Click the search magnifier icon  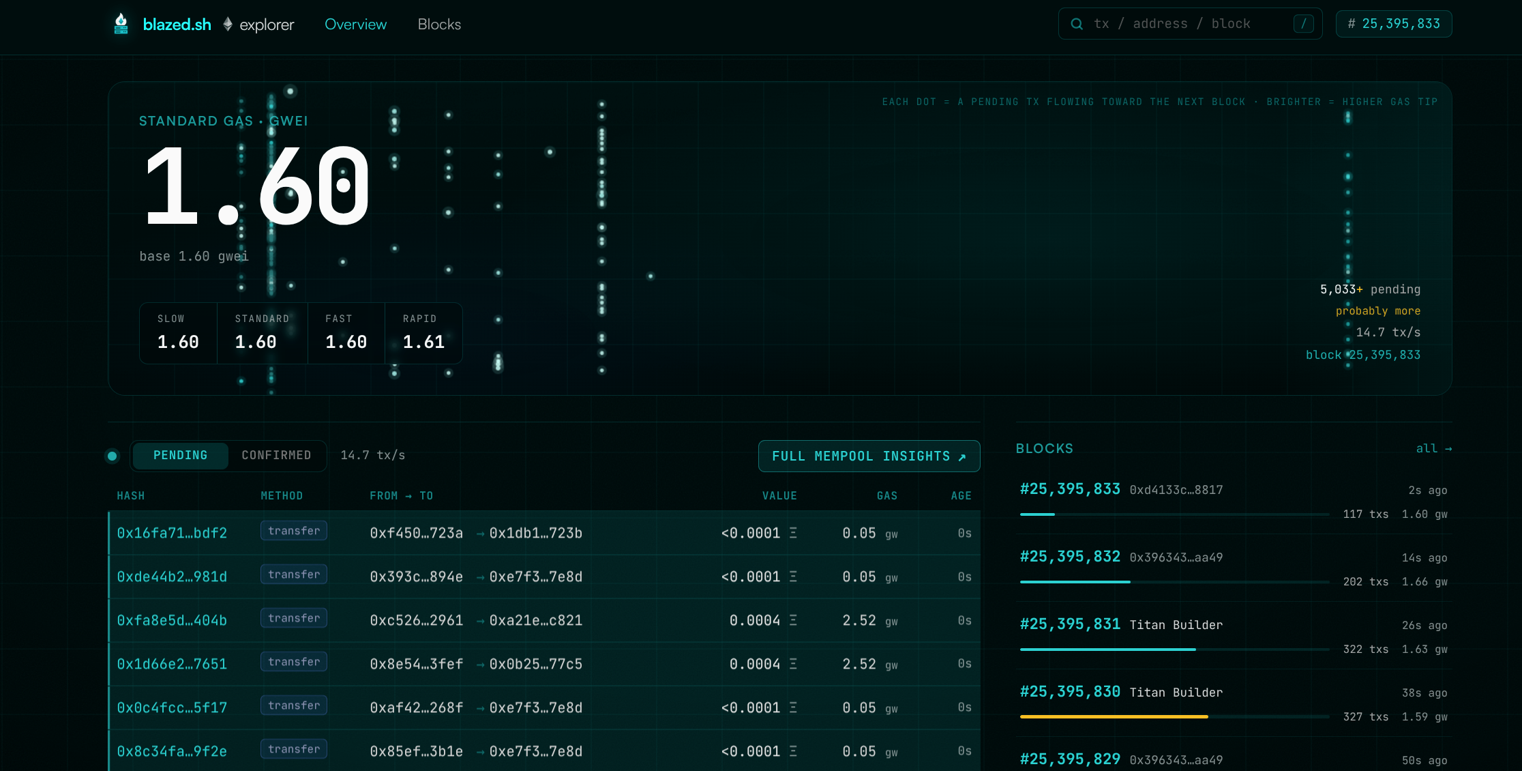(x=1077, y=24)
